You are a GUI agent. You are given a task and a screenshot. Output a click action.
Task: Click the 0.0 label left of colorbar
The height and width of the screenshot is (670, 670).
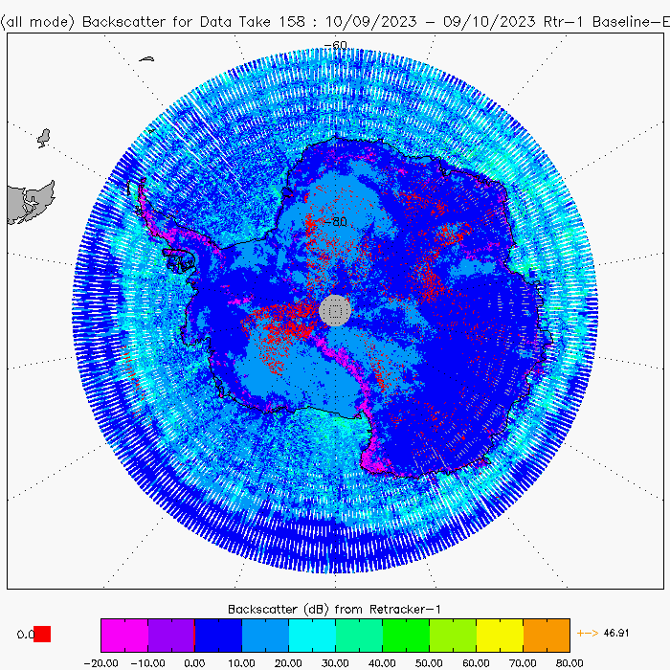pos(25,635)
